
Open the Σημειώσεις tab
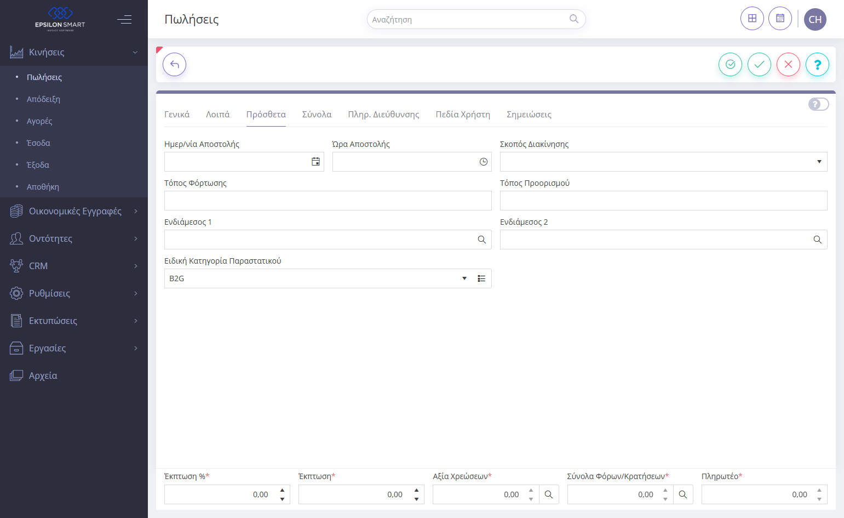tap(529, 115)
